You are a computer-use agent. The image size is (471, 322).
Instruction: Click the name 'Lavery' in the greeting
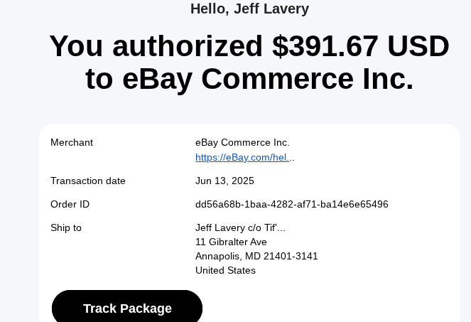pos(286,9)
